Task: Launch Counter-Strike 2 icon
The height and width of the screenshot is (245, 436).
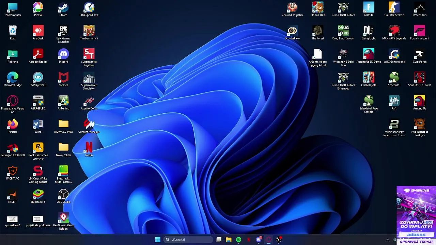Action: pos(394,9)
